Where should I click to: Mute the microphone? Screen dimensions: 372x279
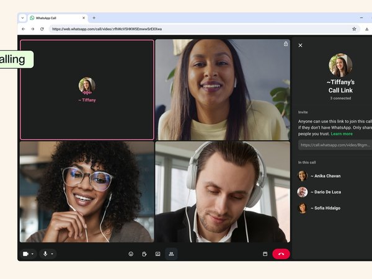45,254
